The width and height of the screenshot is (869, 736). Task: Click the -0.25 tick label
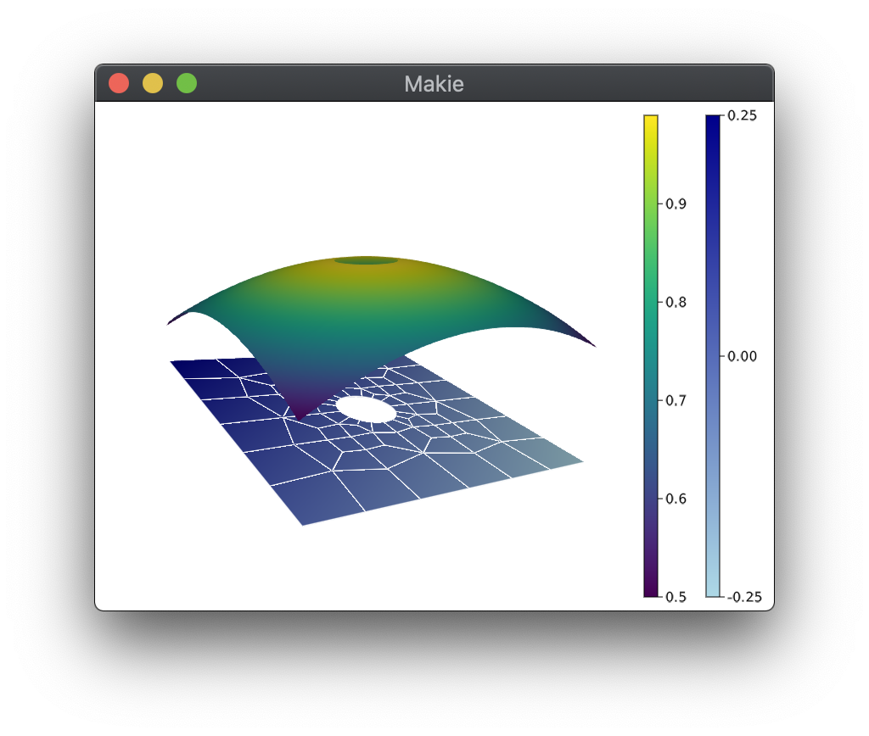click(743, 597)
